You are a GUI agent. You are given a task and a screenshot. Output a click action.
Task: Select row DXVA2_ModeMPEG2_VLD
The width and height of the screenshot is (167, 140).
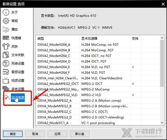point(98,95)
